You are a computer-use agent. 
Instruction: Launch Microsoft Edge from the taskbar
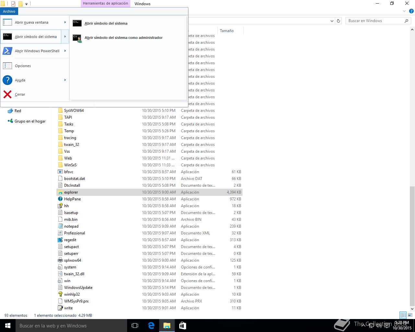[151, 326]
